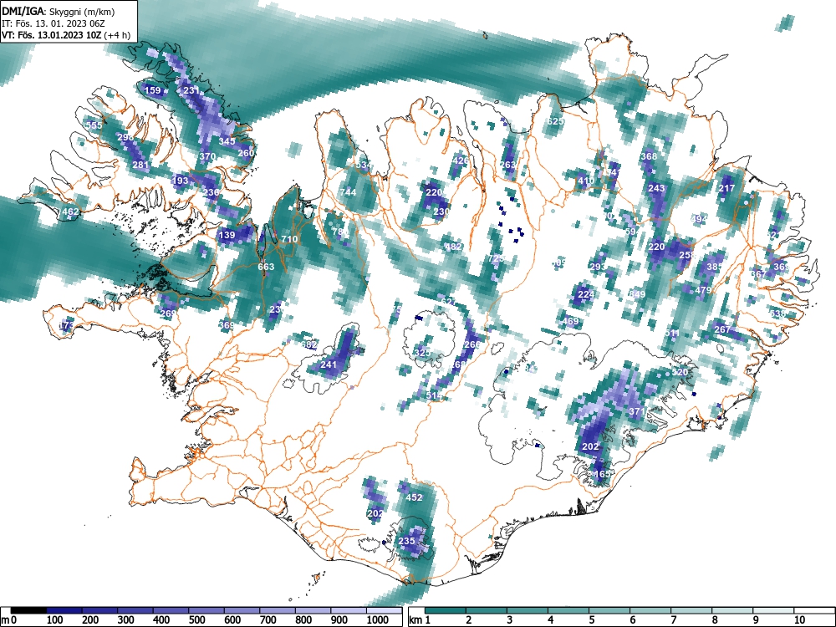The height and width of the screenshot is (627, 836).
Task: Click the visibility value '627' on the map
Action: point(449,302)
